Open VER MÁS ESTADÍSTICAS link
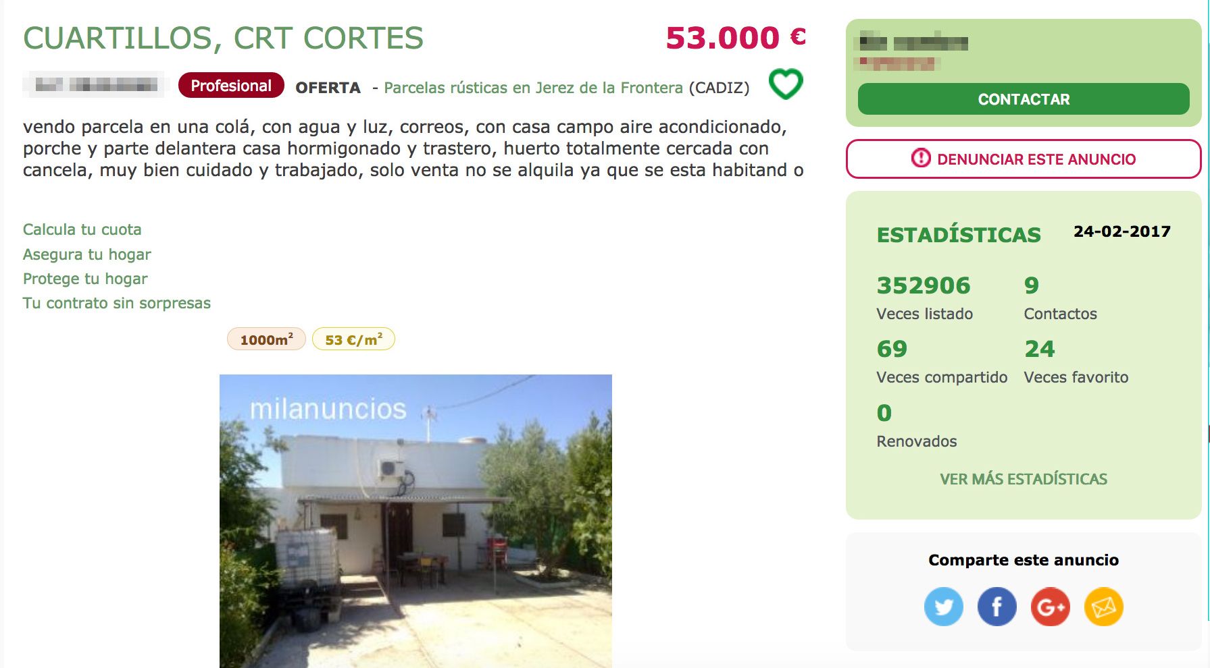 (x=1024, y=479)
